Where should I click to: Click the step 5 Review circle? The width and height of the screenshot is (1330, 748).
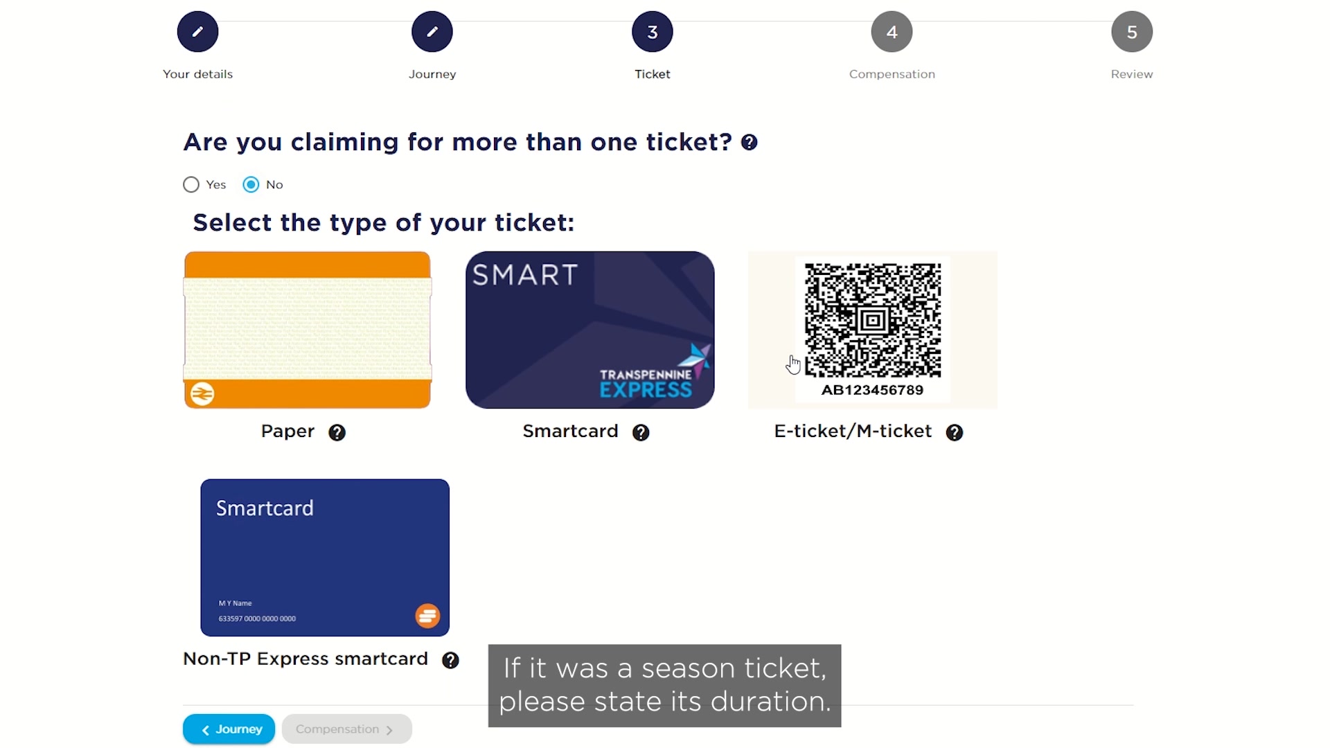[1132, 32]
